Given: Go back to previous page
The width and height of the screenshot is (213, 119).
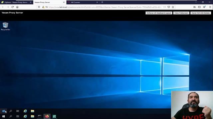Looking at the screenshot, I should [x=3, y=7].
